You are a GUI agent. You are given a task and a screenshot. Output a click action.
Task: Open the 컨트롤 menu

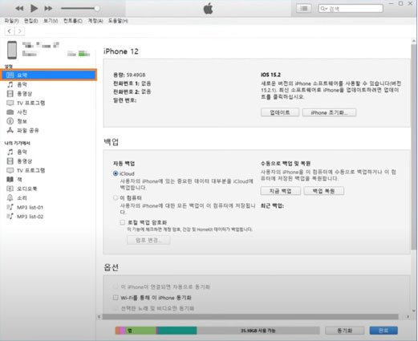pyautogui.click(x=73, y=21)
